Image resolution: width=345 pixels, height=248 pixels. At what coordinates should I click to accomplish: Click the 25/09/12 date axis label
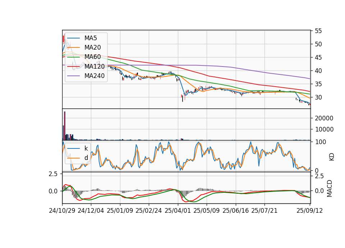310,211
